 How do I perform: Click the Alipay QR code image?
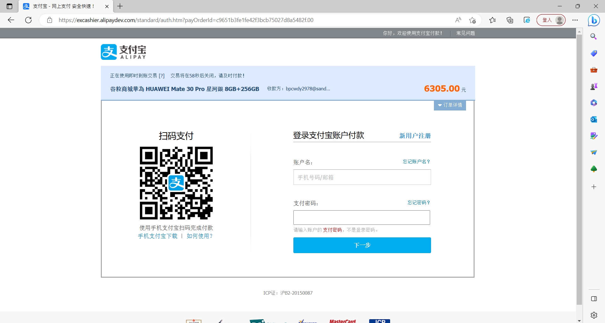click(x=176, y=183)
